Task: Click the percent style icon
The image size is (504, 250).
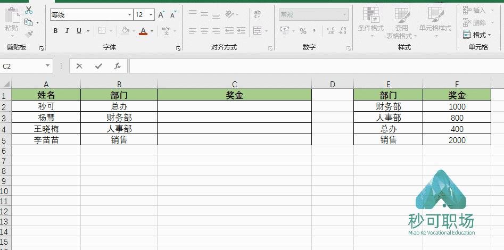Action: pos(303,31)
